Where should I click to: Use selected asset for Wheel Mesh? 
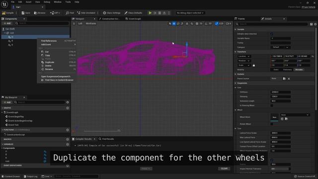282,119
